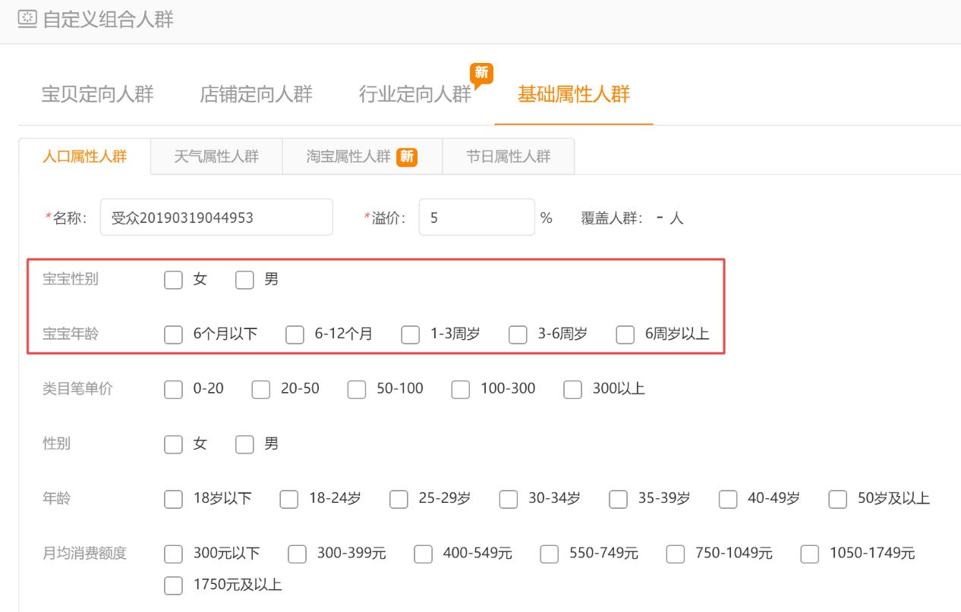Select the 6个月以下 baby age option
The height and width of the screenshot is (612, 961).
click(x=172, y=334)
